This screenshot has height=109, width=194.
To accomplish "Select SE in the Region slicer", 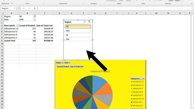I will (78, 35).
